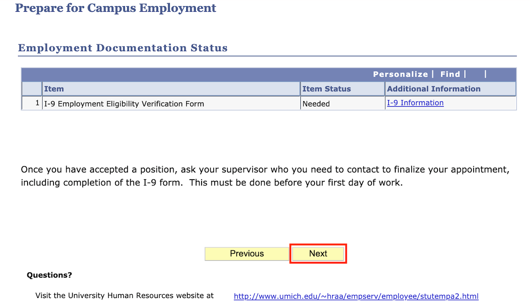Click the Prepare for Campus Employment heading
Viewport: 530px width, 304px height.
(115, 8)
